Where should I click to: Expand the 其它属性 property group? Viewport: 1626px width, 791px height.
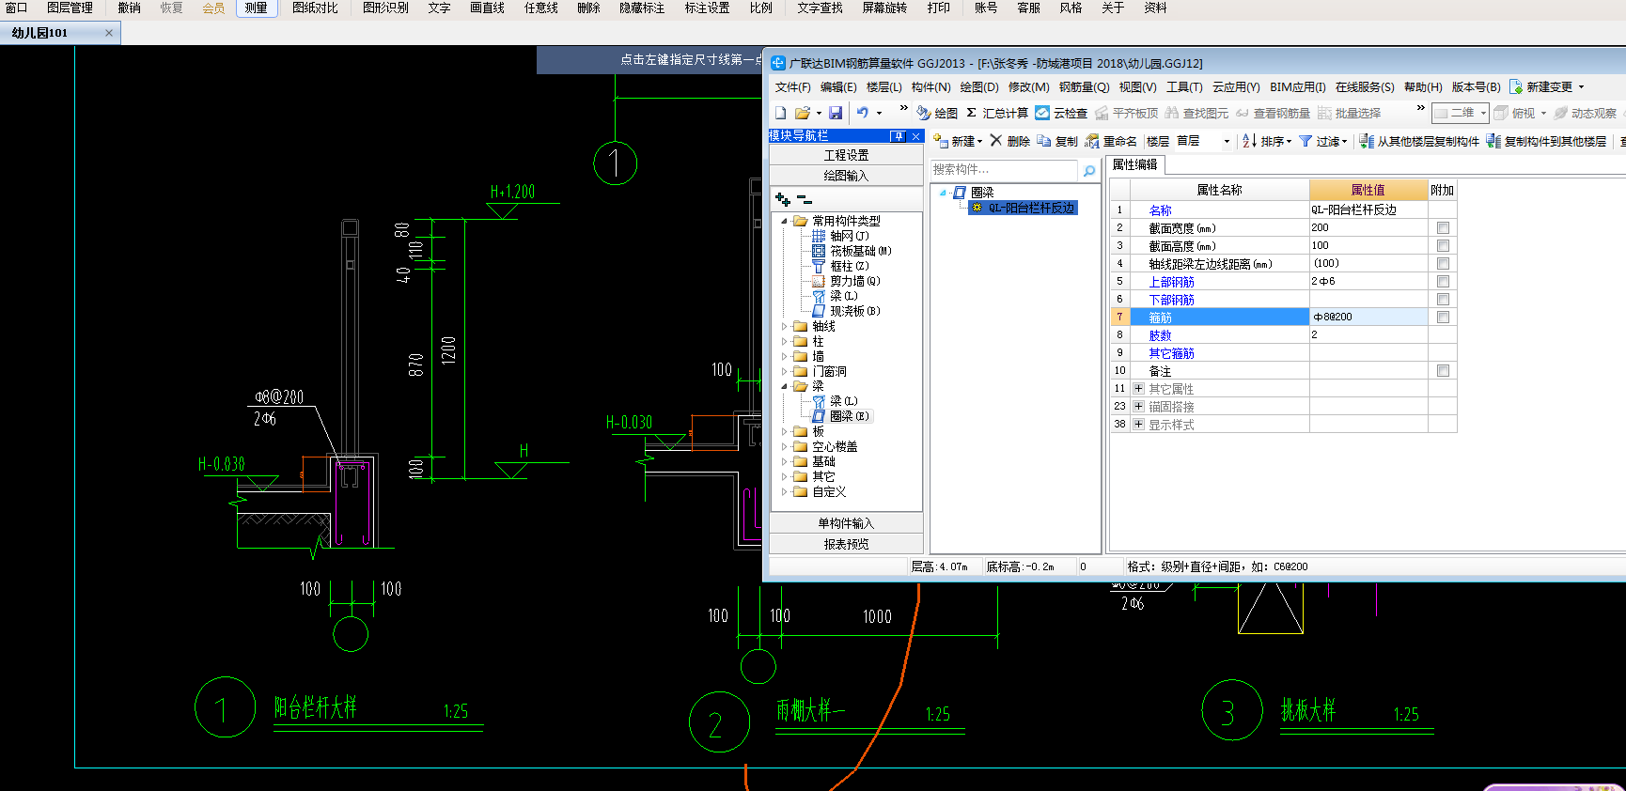point(1138,388)
